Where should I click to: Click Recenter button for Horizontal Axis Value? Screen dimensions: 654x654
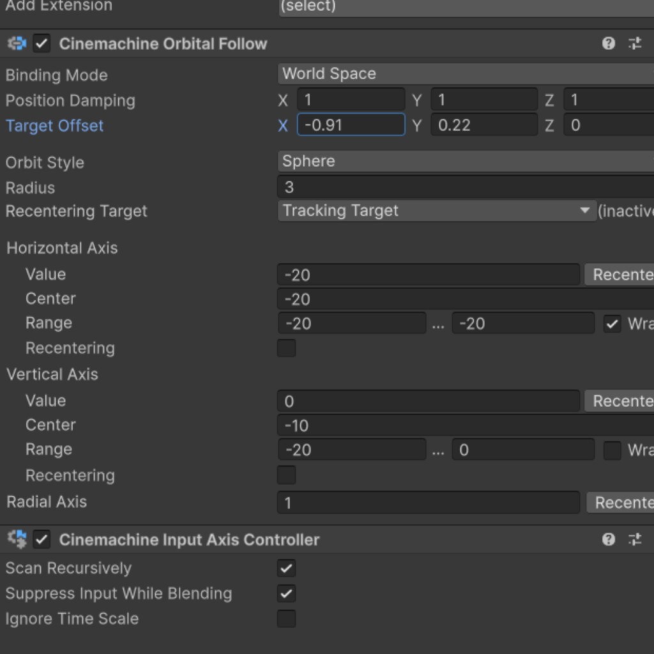(620, 275)
